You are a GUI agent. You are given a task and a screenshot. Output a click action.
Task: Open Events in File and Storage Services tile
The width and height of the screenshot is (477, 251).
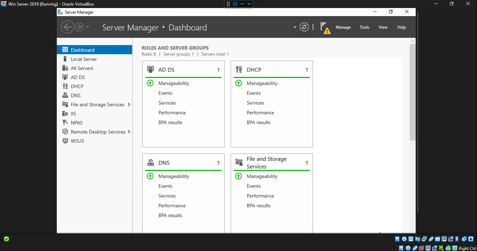[254, 186]
